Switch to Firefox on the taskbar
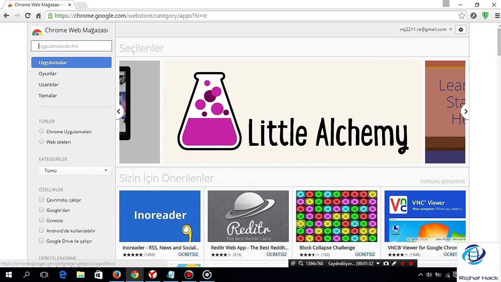This screenshot has height=282, width=501. (x=116, y=275)
